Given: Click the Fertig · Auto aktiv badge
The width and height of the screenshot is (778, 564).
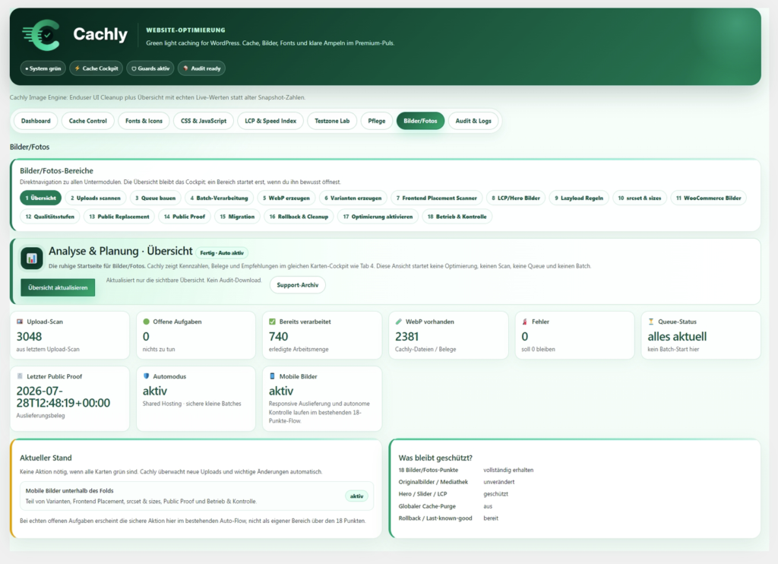Looking at the screenshot, I should tap(222, 252).
